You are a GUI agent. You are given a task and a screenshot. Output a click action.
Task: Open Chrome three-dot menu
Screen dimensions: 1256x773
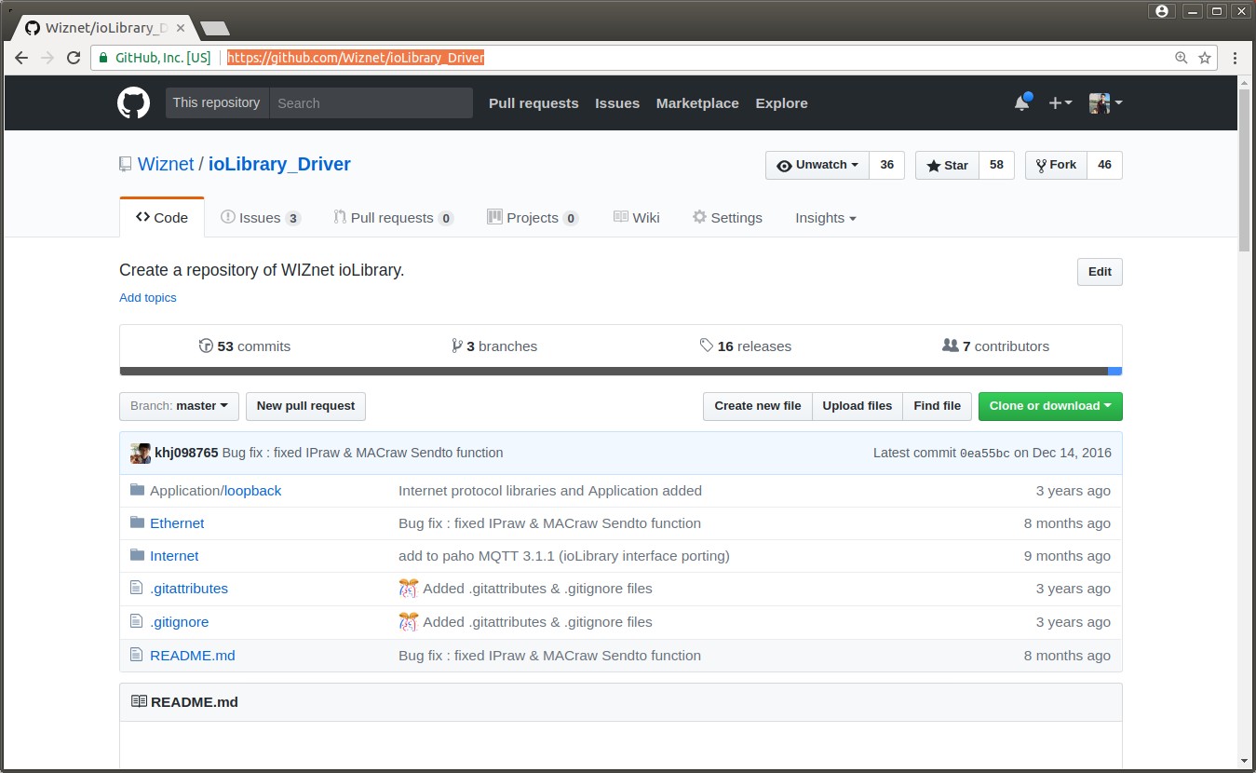pyautogui.click(x=1236, y=58)
